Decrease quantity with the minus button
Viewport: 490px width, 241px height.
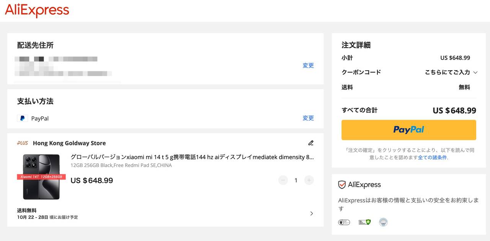click(283, 180)
